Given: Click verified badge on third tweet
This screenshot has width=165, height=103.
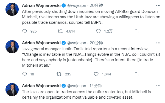Looking at the screenshot, I should click(x=64, y=86).
